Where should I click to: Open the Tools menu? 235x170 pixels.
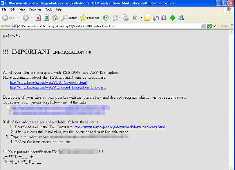49,9
